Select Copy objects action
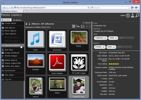Image resolution: width=141 pixels, height=100 pixels. 13,34
